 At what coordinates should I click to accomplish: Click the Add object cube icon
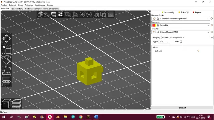[40, 14]
